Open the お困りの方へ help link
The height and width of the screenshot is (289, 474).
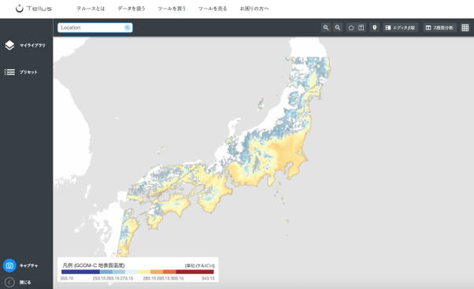point(254,9)
